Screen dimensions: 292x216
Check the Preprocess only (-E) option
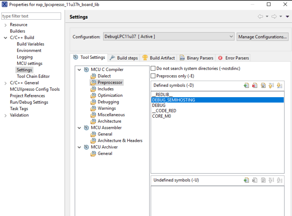pyautogui.click(x=153, y=76)
